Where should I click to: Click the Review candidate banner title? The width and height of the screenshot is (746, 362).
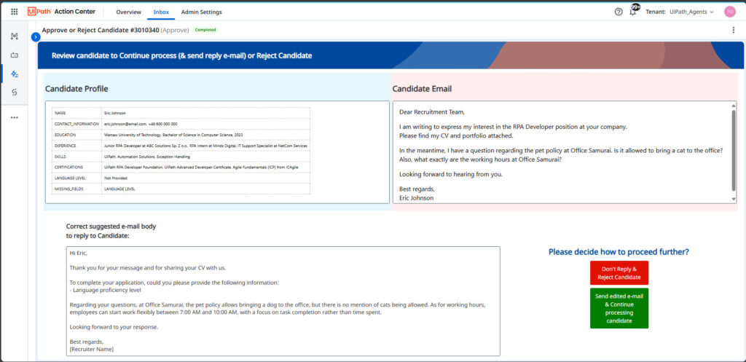(181, 55)
